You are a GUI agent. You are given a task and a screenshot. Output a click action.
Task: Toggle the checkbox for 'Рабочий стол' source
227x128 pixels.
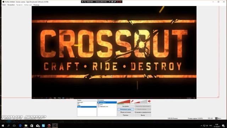(99, 107)
